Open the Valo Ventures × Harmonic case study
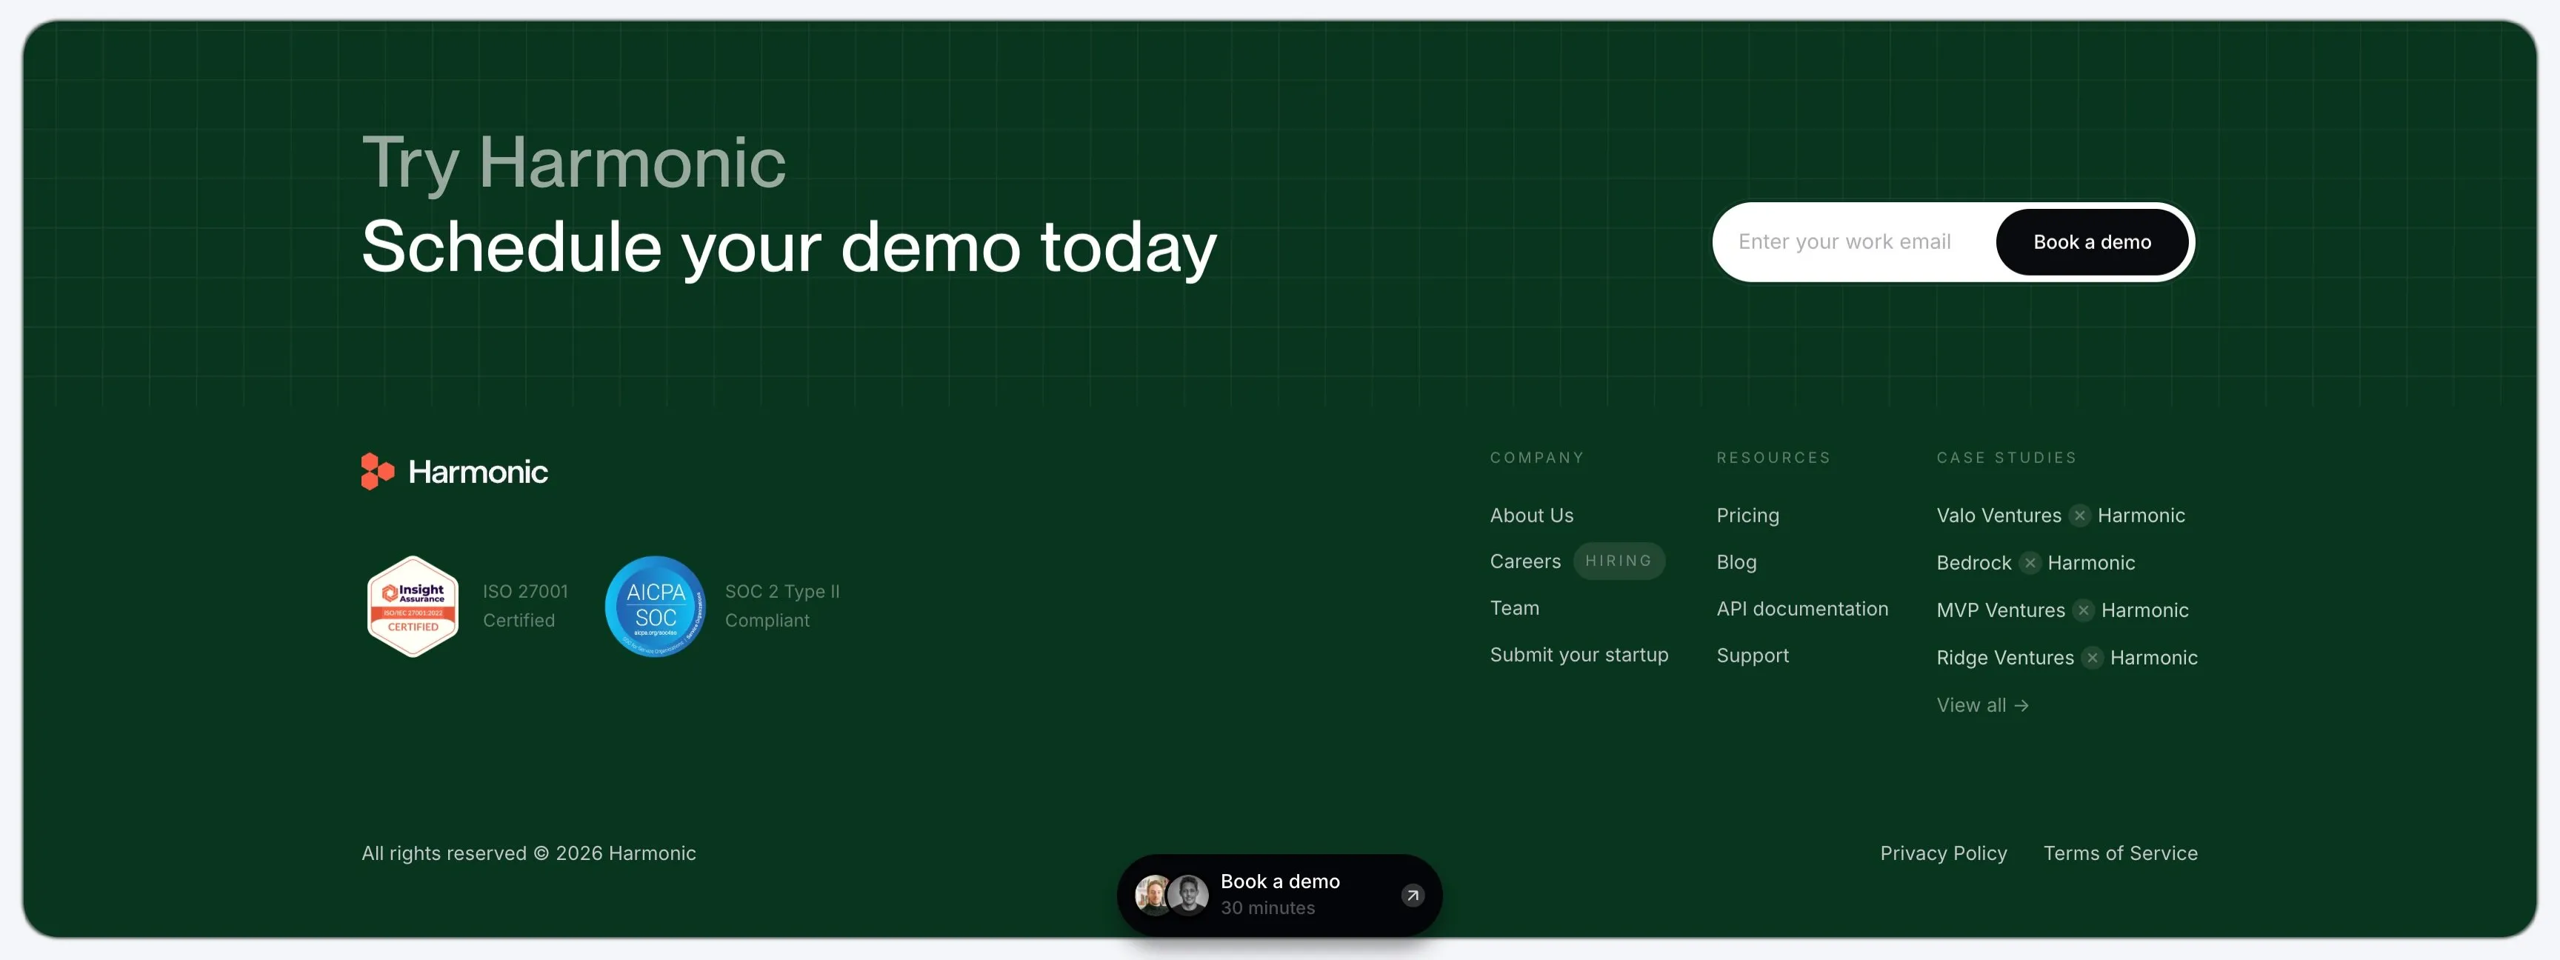Image resolution: width=2560 pixels, height=960 pixels. tap(2060, 516)
